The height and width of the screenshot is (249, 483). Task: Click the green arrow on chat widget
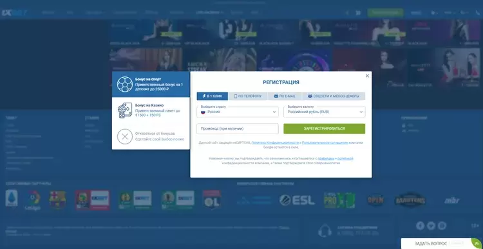(477, 243)
